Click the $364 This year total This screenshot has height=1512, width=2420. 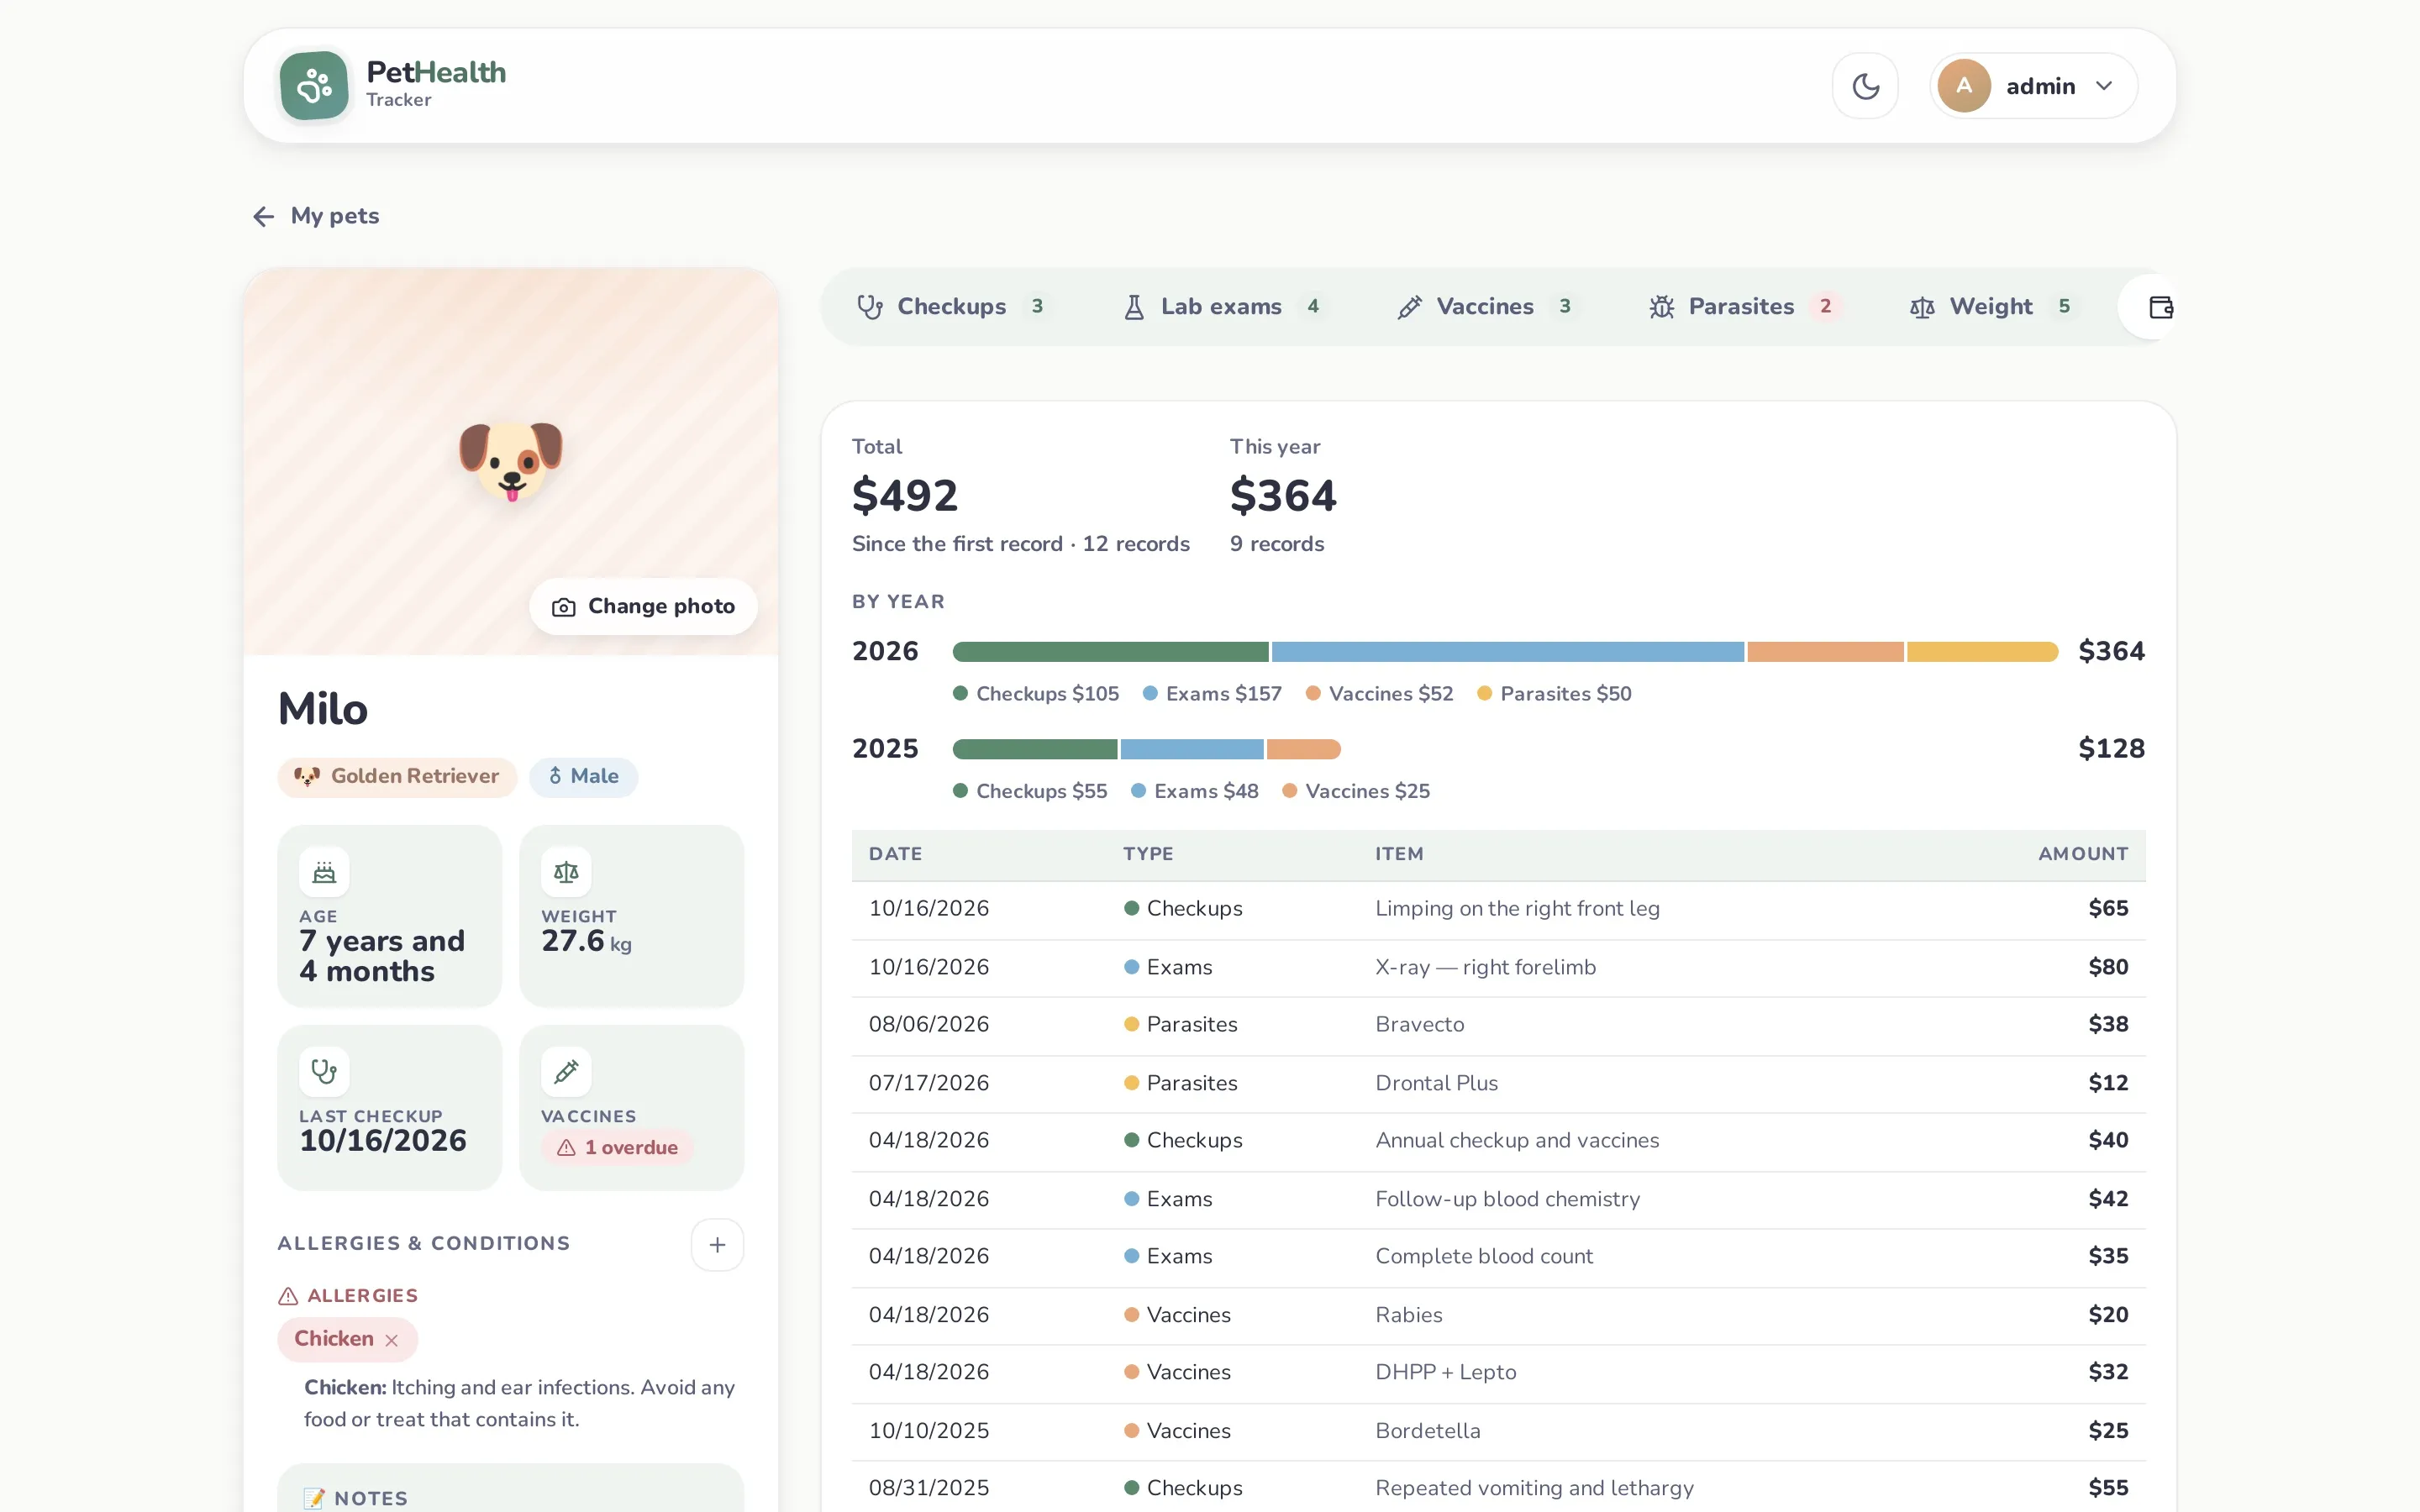tap(1283, 496)
